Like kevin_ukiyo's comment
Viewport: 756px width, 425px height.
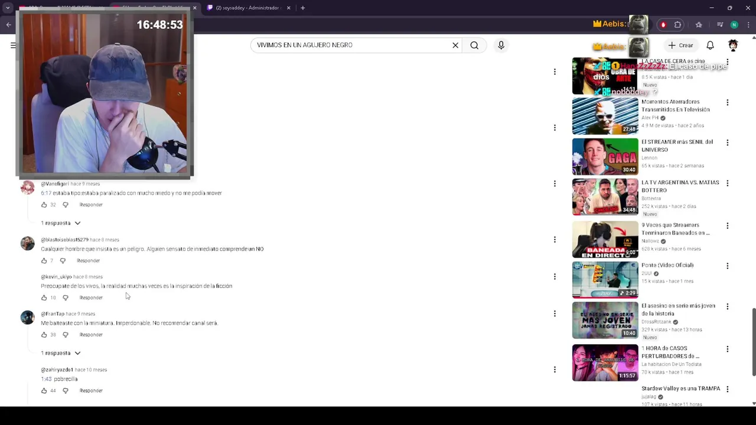coord(44,297)
